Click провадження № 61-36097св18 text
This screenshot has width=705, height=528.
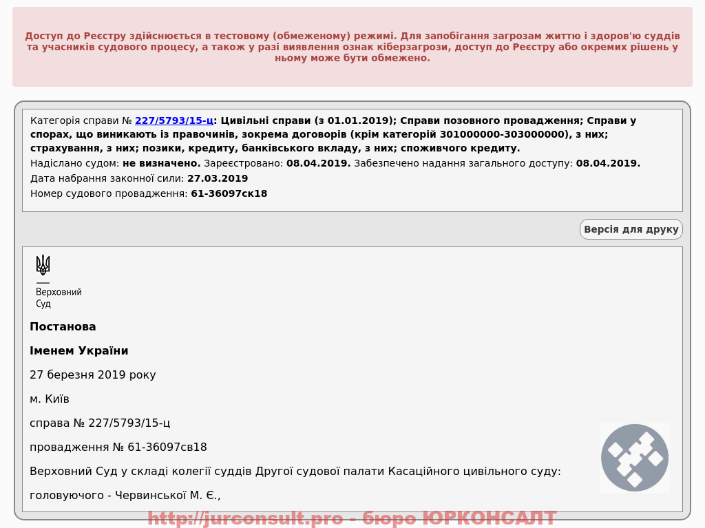118,447
